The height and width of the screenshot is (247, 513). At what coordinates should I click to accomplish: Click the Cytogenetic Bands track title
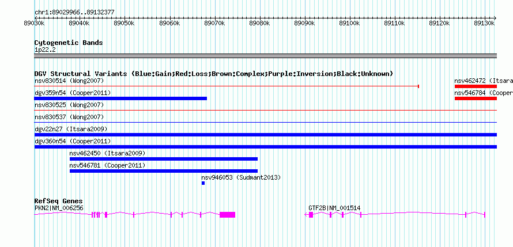pos(69,43)
